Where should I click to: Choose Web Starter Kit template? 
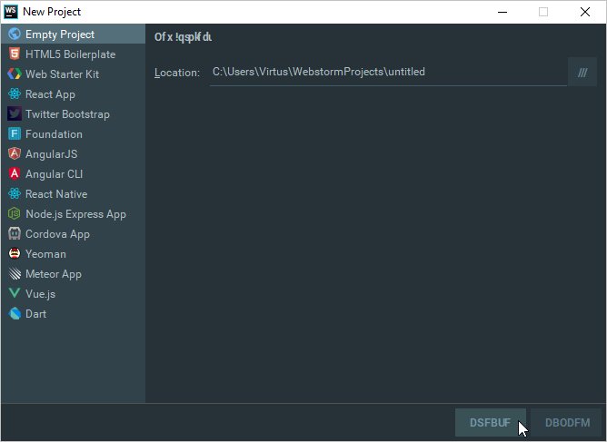click(74, 74)
